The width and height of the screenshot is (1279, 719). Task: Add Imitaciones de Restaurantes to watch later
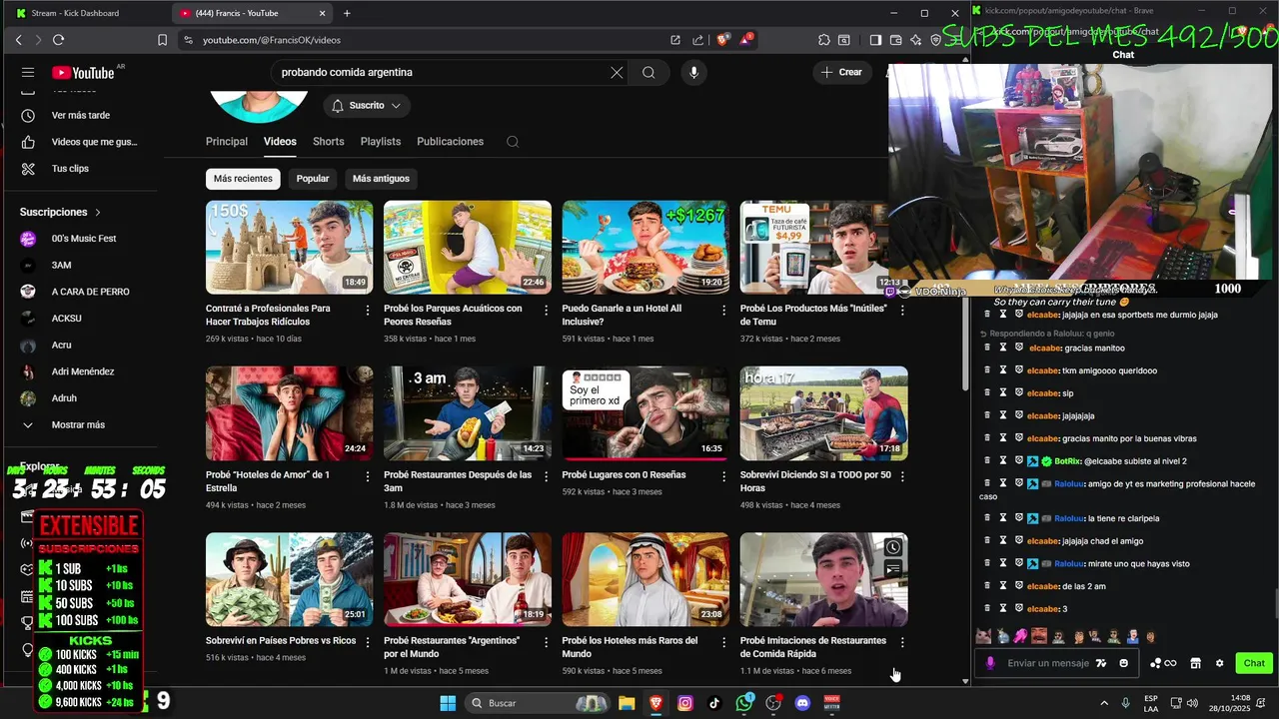pyautogui.click(x=892, y=547)
